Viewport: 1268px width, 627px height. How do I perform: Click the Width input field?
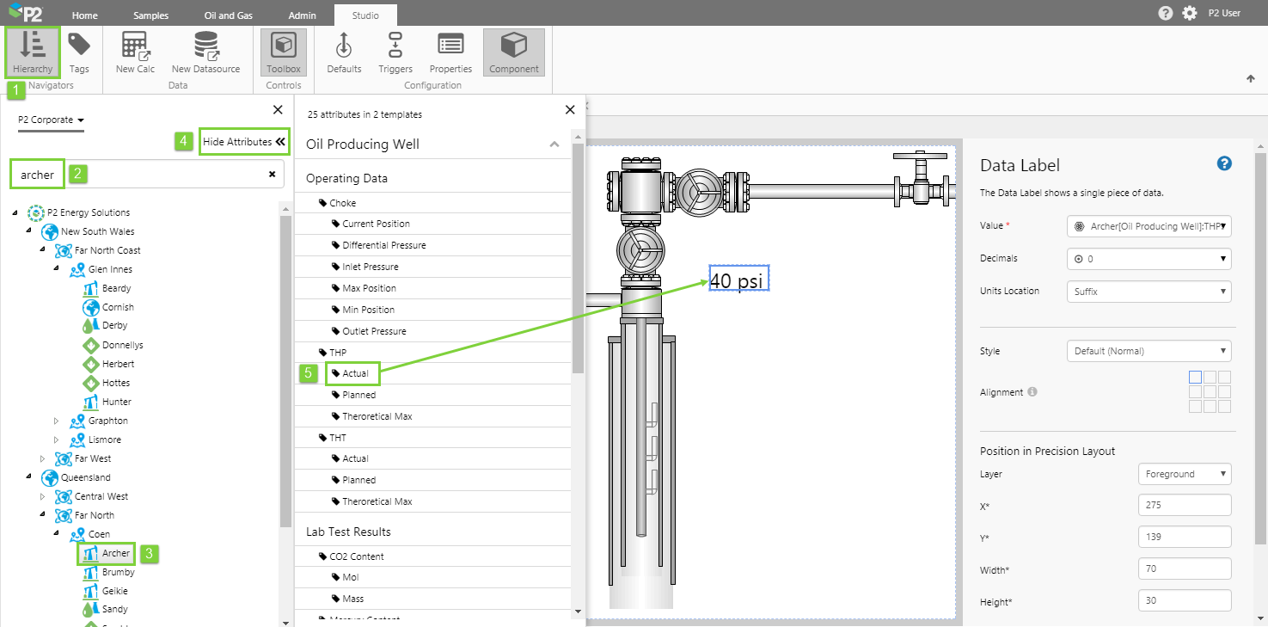[1184, 569]
